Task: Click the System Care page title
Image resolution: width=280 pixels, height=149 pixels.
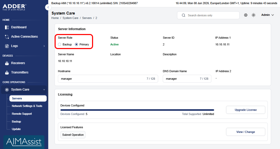Action: 63,13
